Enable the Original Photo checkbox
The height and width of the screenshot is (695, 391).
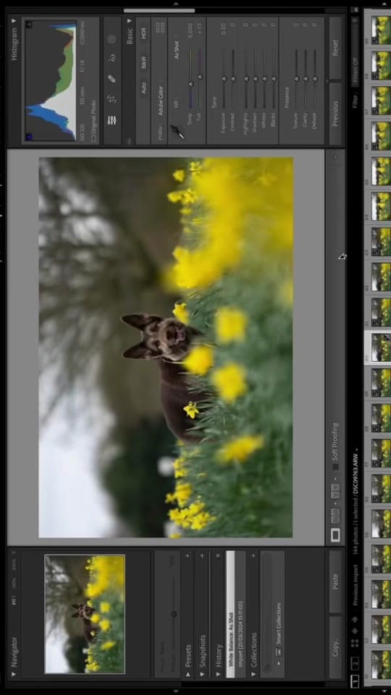coord(93,138)
